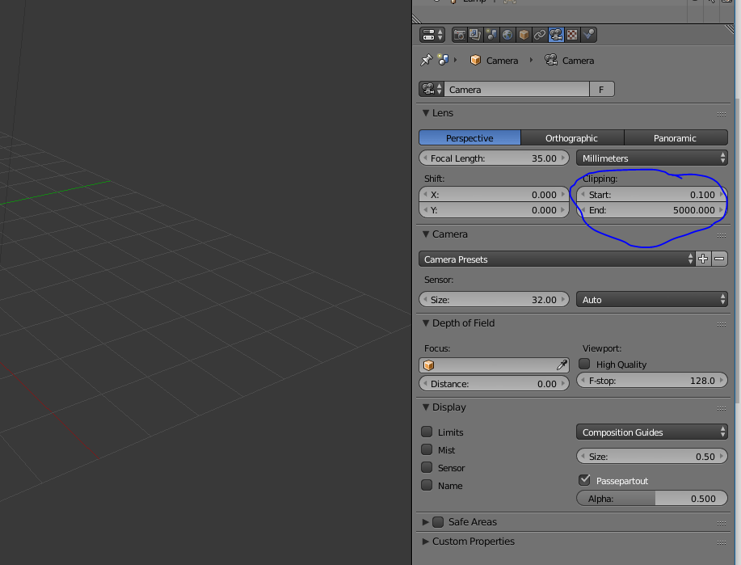
Task: Open the Object Constraints properties tab
Action: click(541, 34)
